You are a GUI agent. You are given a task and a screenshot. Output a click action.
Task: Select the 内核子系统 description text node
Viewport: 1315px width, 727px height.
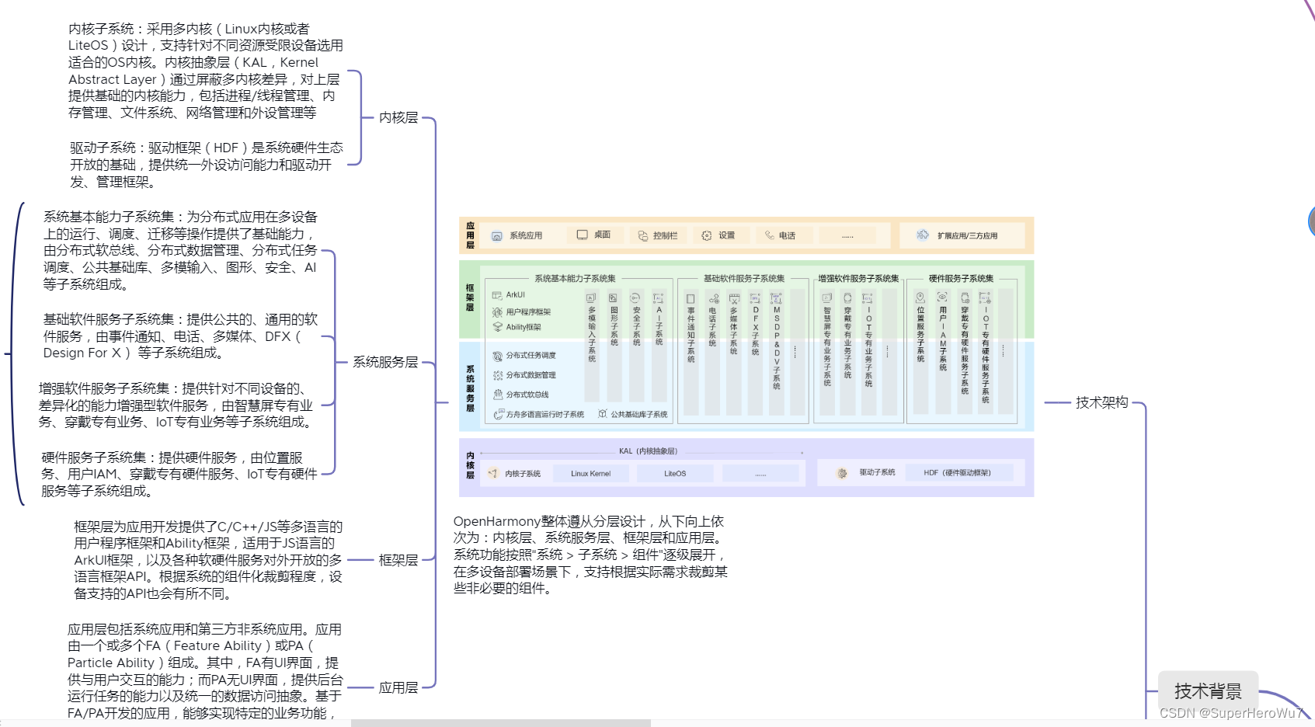(x=205, y=71)
